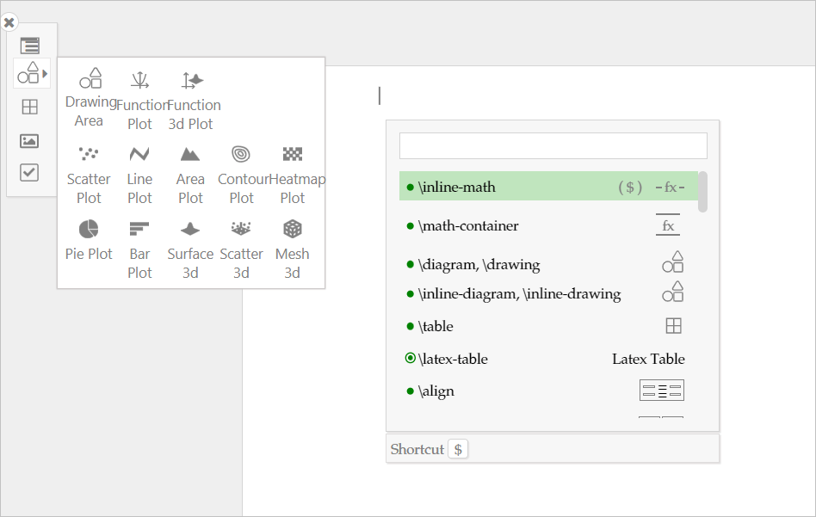Click the checkbox icon in sidebar
Screen dimensions: 816x517
(29, 173)
